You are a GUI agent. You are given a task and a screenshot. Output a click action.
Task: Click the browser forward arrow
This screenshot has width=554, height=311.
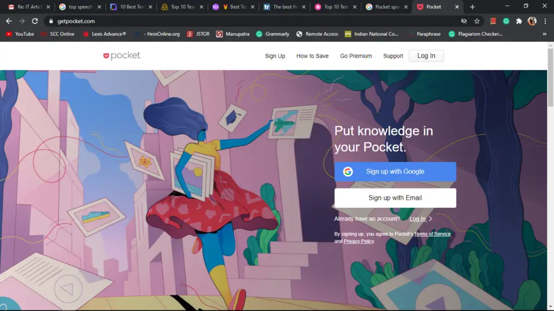coord(22,21)
